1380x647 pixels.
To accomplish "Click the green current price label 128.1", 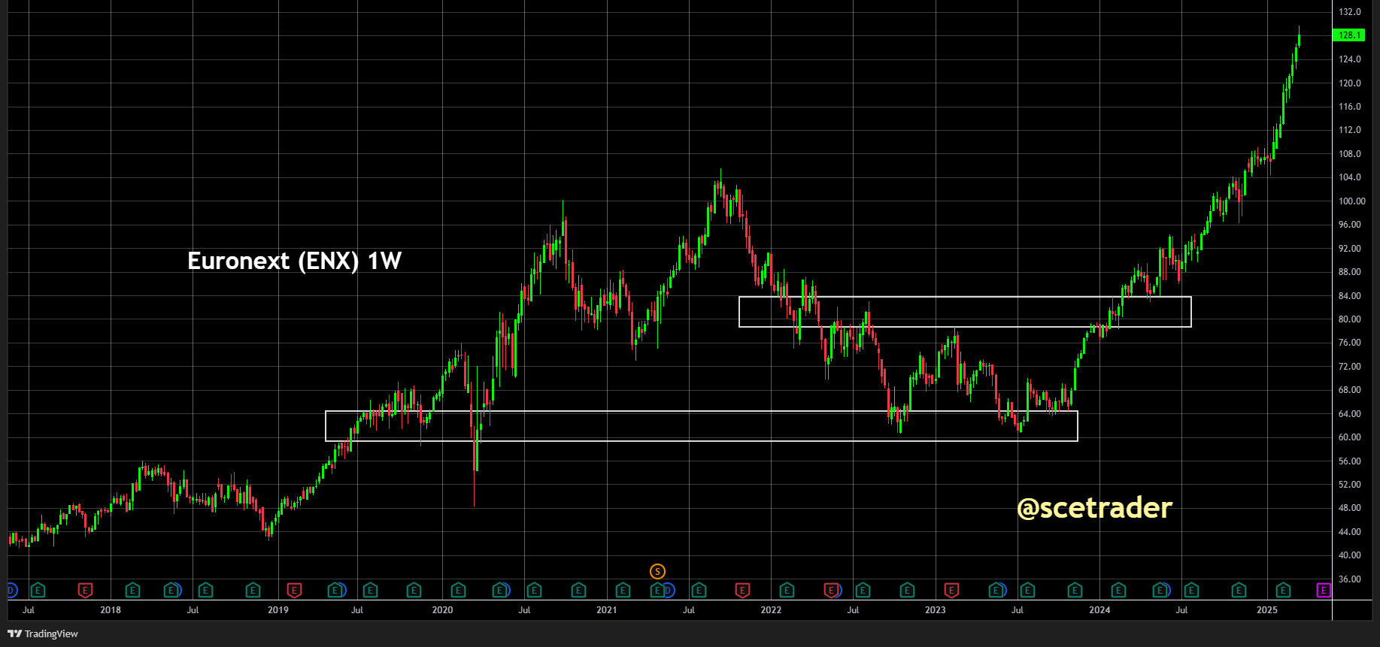I will click(x=1349, y=35).
